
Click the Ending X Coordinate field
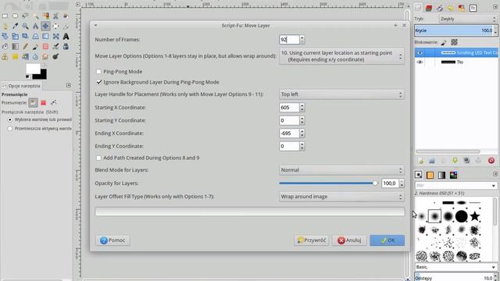pos(289,133)
